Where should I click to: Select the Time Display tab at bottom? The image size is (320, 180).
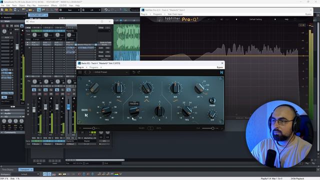pos(8,170)
